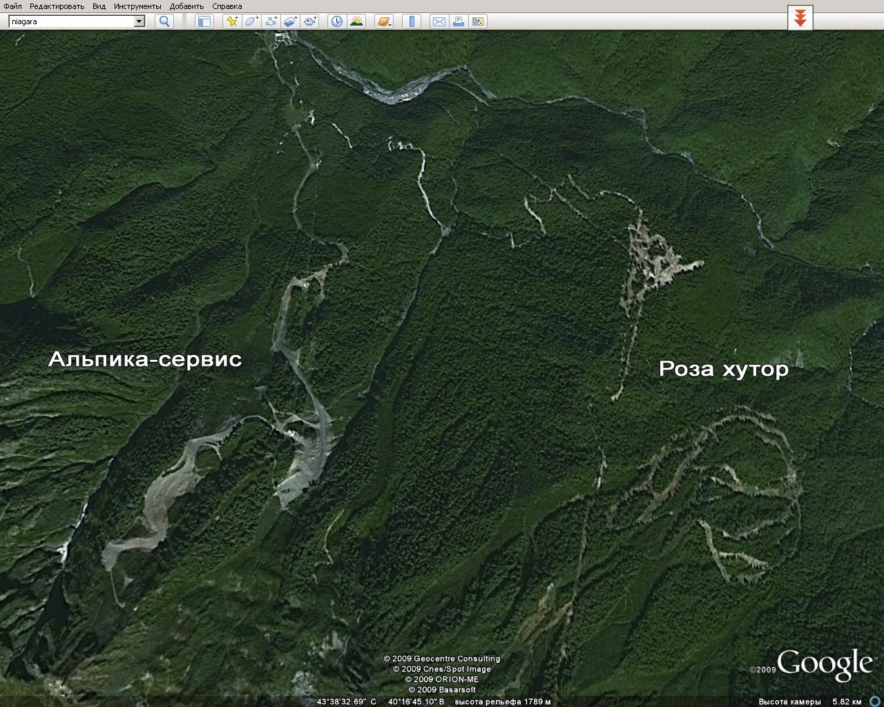The width and height of the screenshot is (884, 707).
Task: Click the © 2009 Geocentre Consulting credit
Action: (442, 659)
